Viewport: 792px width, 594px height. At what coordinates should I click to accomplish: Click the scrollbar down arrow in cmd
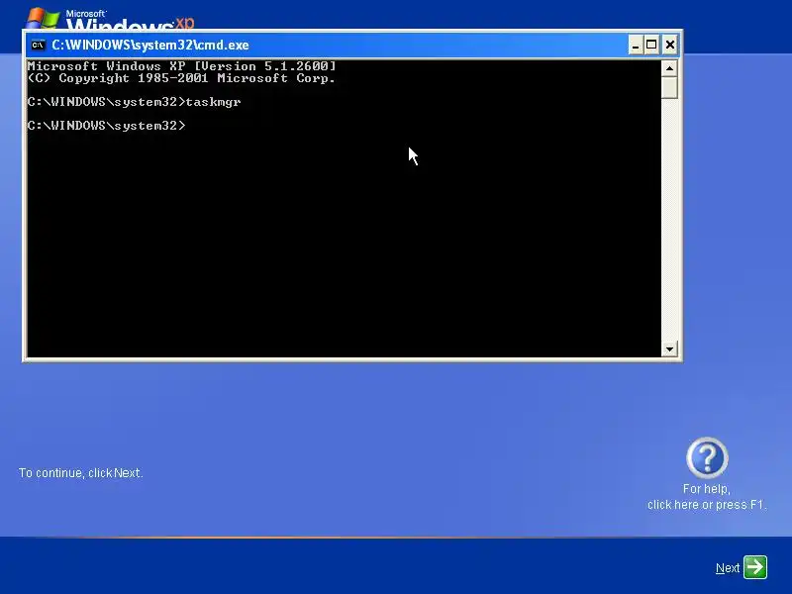[x=669, y=348]
